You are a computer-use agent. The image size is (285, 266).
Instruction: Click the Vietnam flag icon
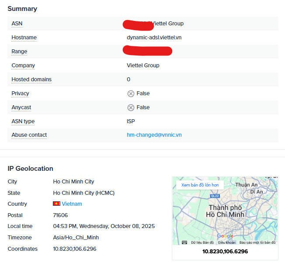(56, 204)
